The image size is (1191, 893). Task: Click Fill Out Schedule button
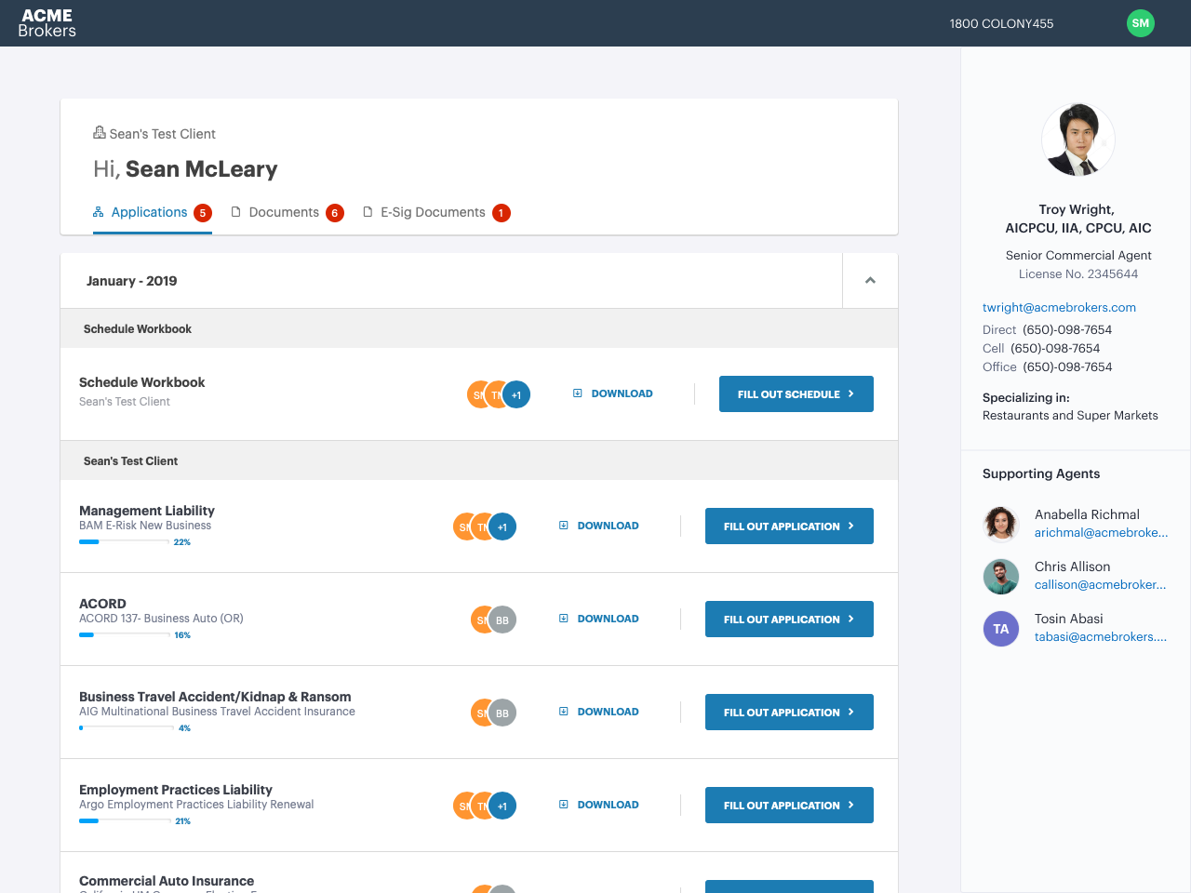796,394
